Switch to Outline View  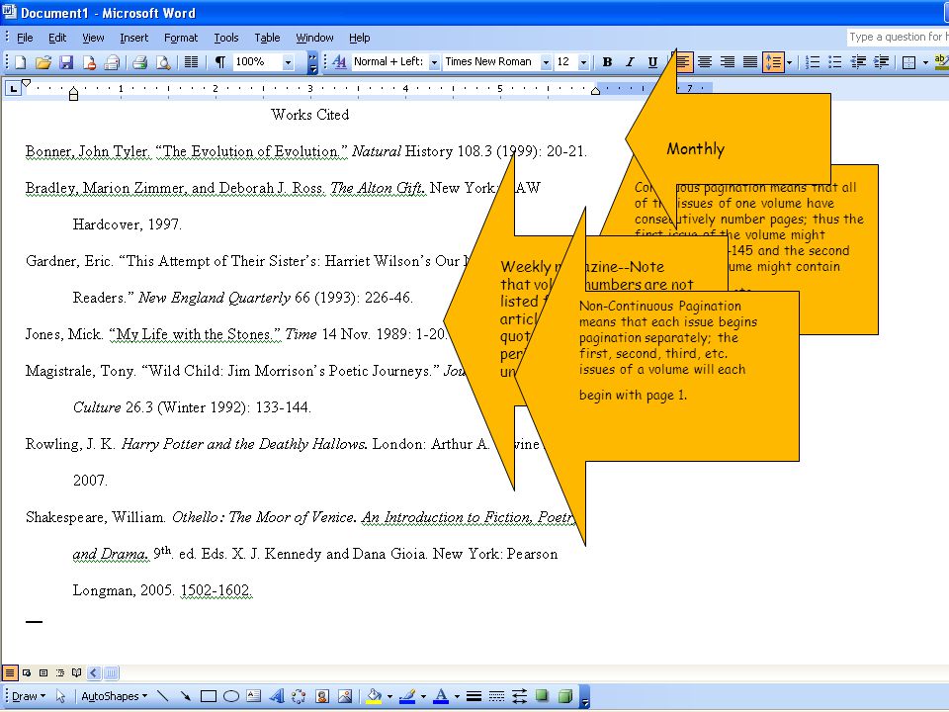pos(60,672)
